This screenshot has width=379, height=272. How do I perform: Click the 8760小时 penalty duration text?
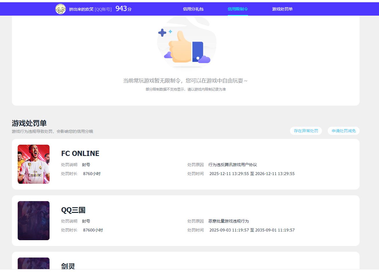click(92, 174)
